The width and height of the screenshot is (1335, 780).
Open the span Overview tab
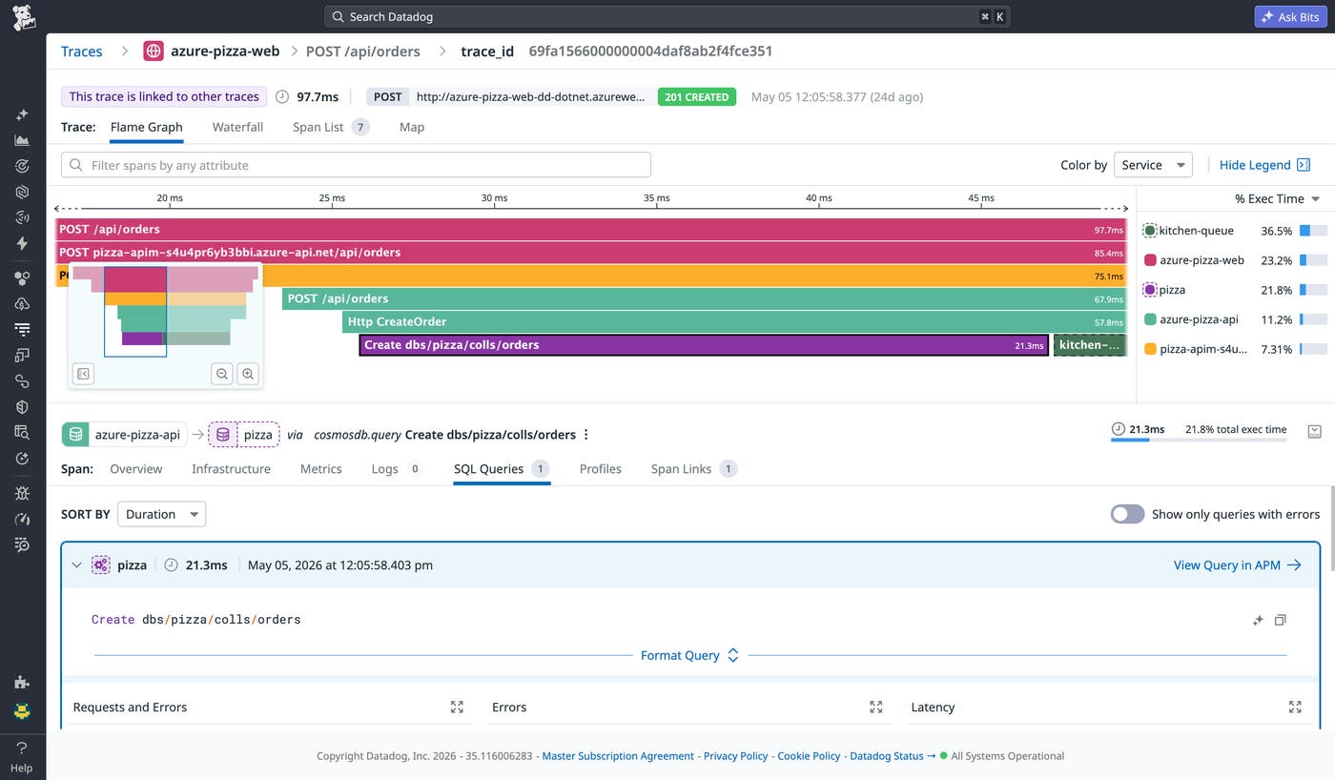136,469
